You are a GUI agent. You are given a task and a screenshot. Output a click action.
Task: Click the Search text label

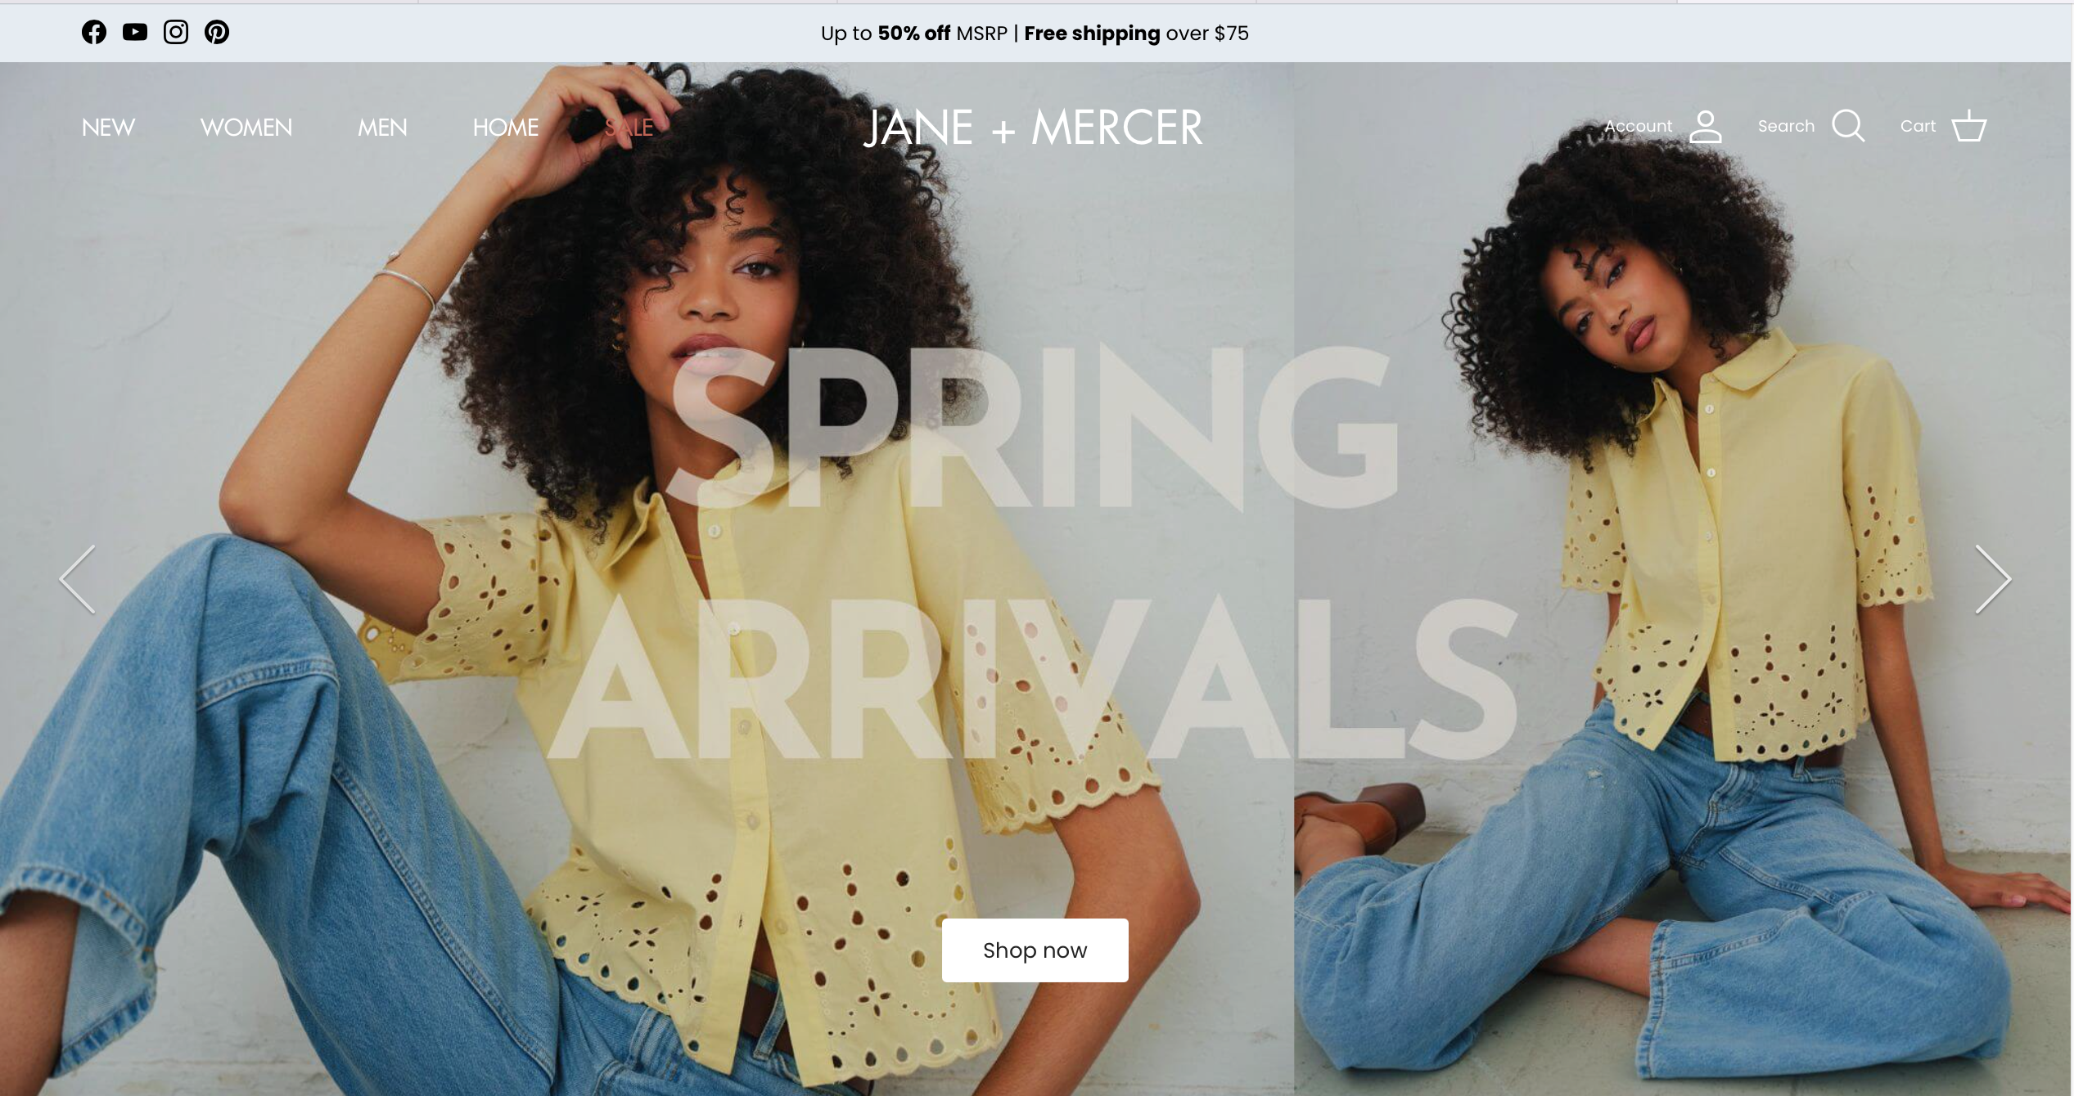click(1786, 126)
